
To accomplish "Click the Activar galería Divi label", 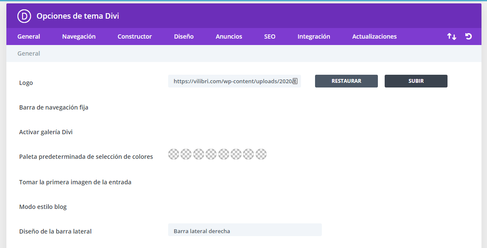I will (46, 132).
